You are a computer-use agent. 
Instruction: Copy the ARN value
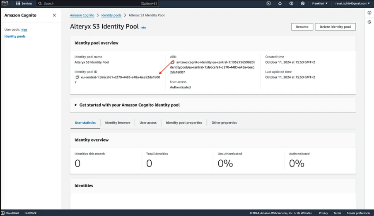(x=173, y=62)
